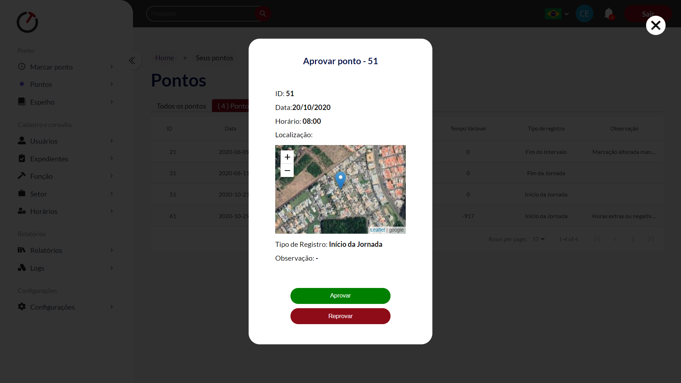Close the Aprovar ponto dialog
This screenshot has width=681, height=383.
(655, 25)
